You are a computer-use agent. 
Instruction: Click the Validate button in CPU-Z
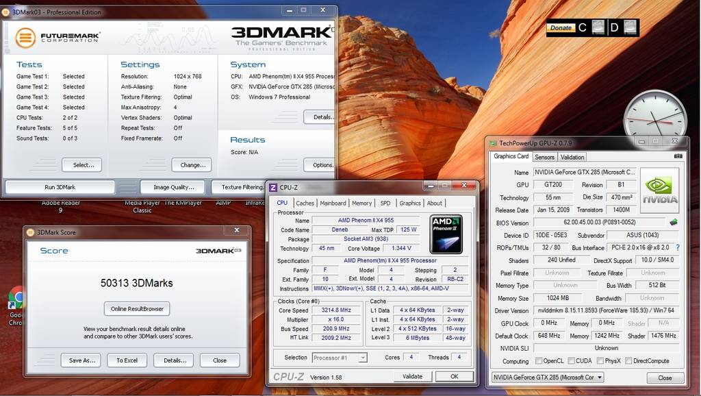[x=412, y=376]
